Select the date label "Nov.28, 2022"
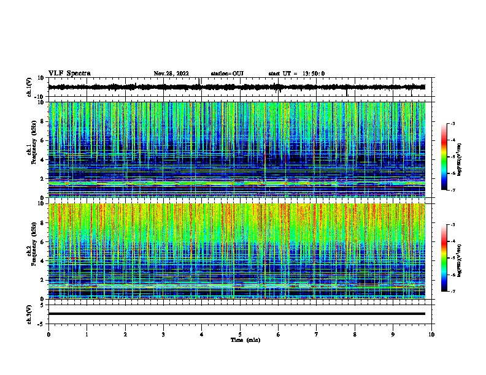The height and width of the screenshot is (375, 486). pos(171,74)
